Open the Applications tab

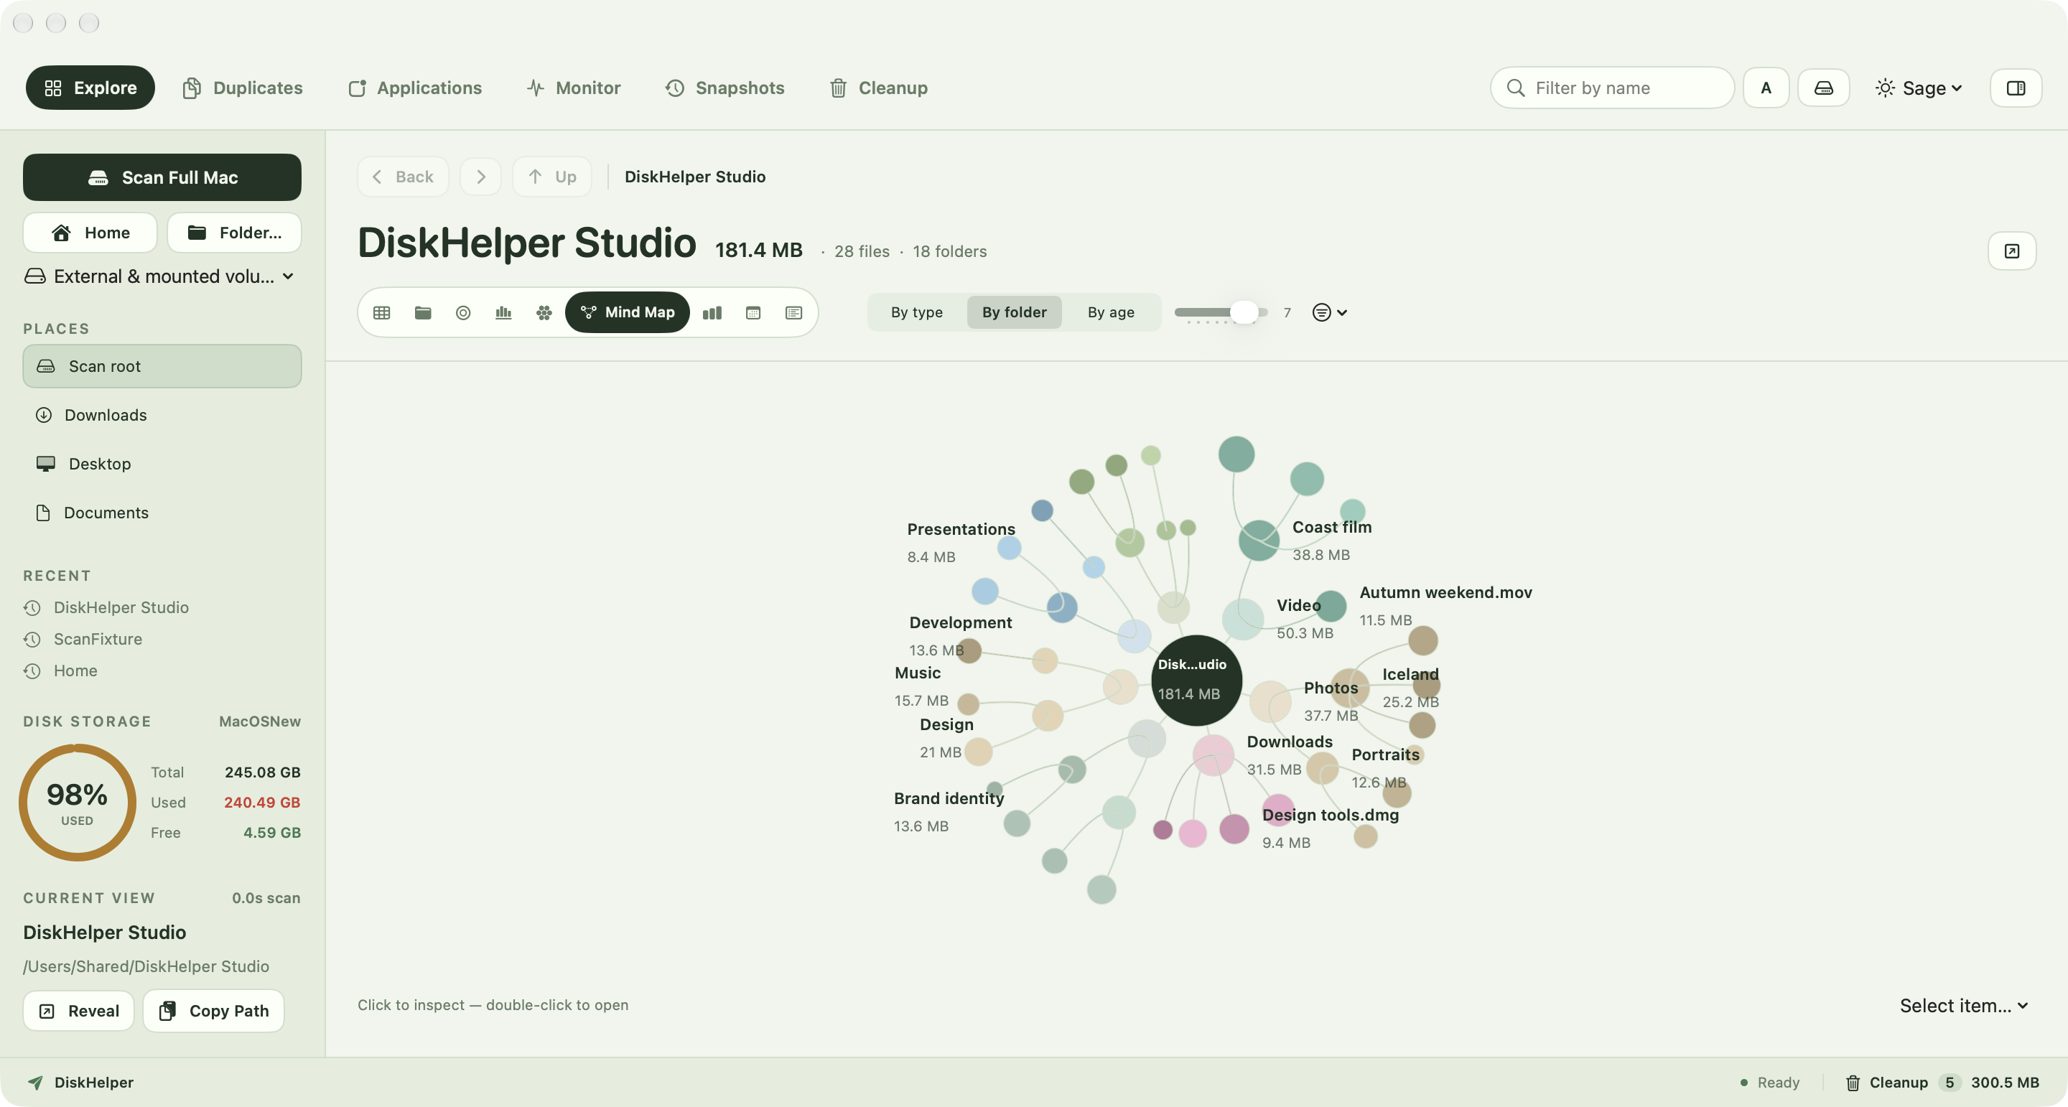coord(415,88)
